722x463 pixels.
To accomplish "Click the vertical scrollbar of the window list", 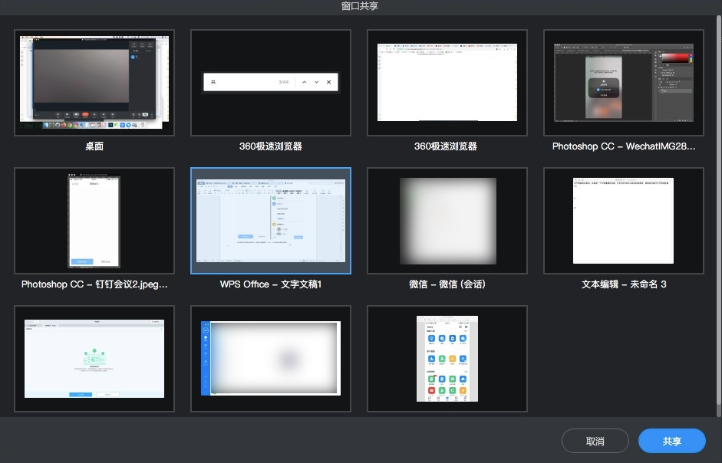I will [x=719, y=212].
